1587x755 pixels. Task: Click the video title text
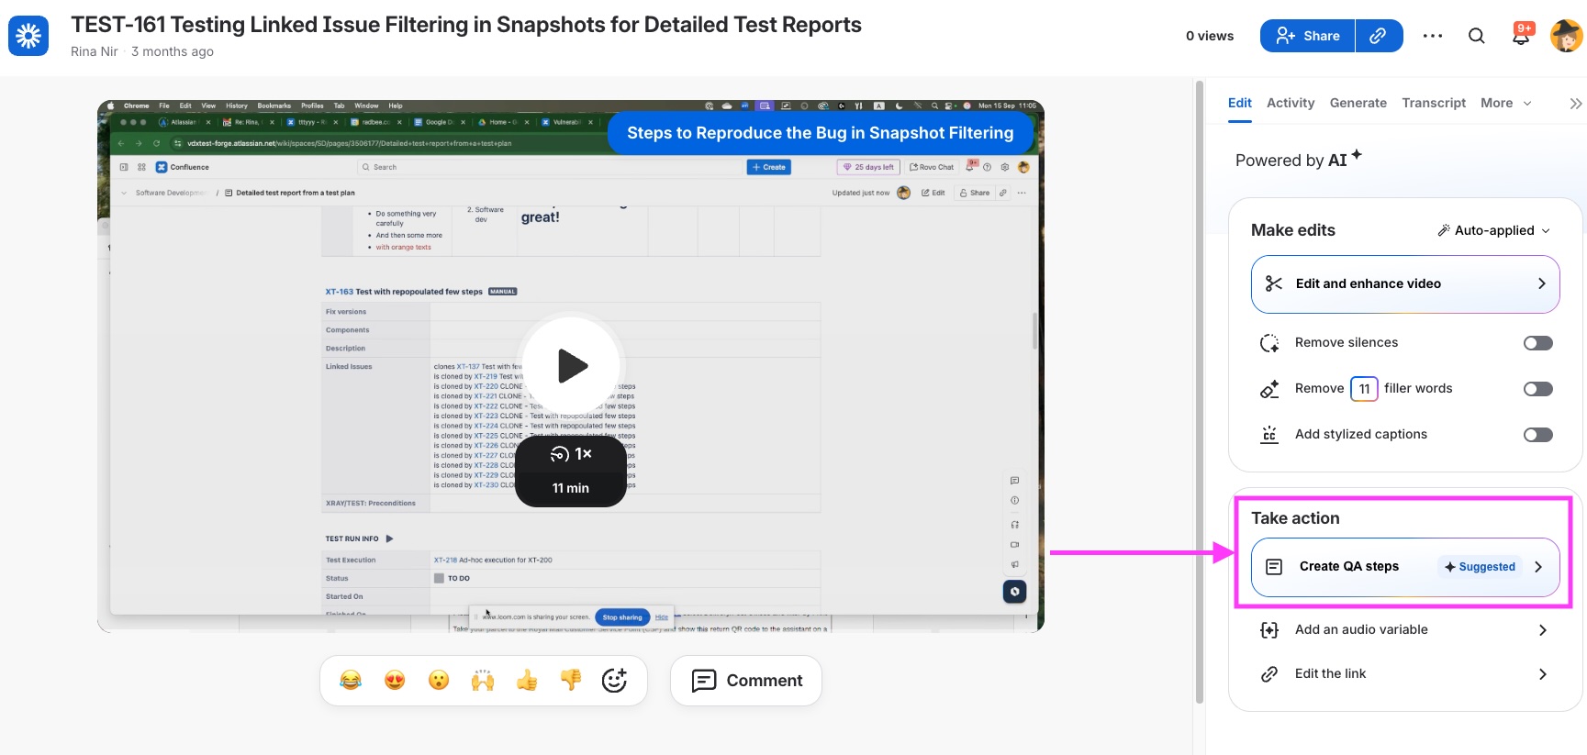pos(466,25)
